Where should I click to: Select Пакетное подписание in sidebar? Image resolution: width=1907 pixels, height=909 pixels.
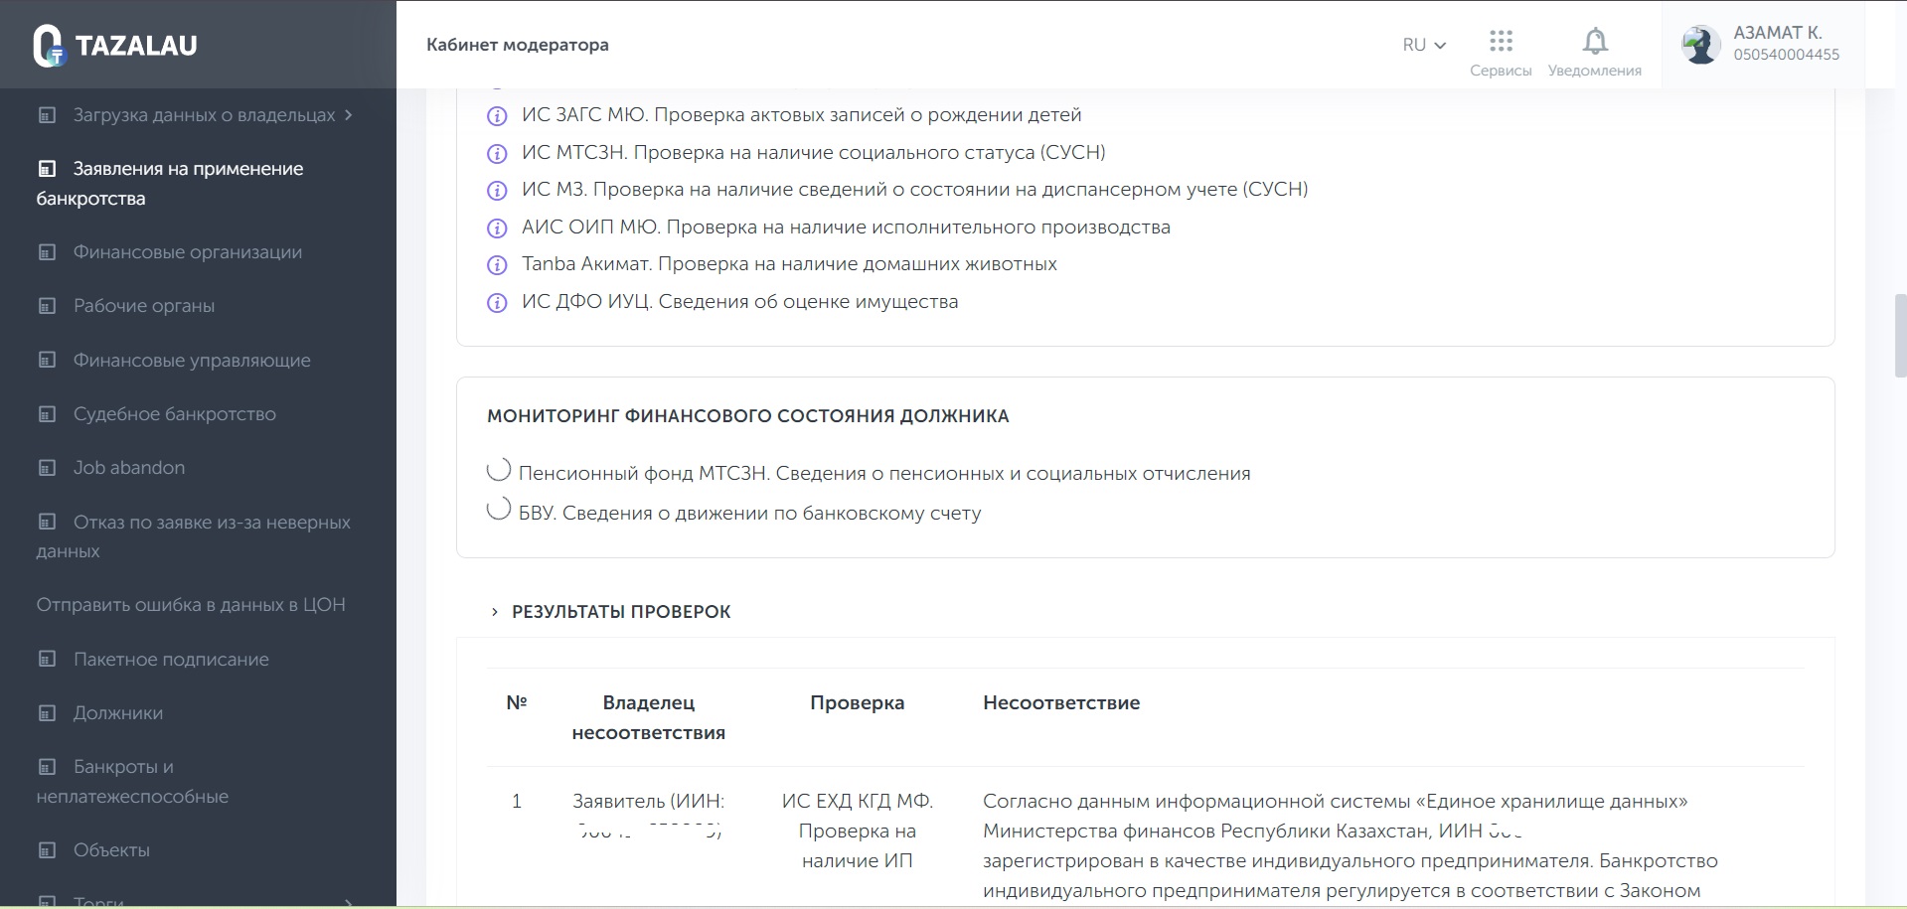click(x=171, y=660)
